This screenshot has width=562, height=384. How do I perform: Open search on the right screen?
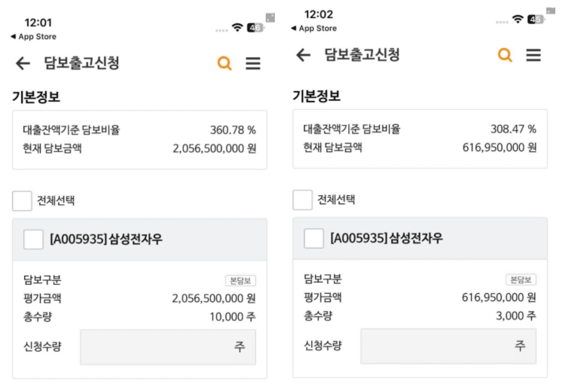[x=505, y=55]
